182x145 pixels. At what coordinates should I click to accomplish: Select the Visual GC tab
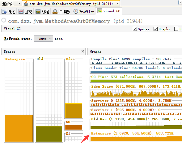coord(109,11)
